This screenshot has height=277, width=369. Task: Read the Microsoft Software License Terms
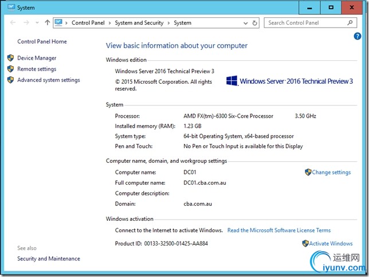(x=279, y=231)
